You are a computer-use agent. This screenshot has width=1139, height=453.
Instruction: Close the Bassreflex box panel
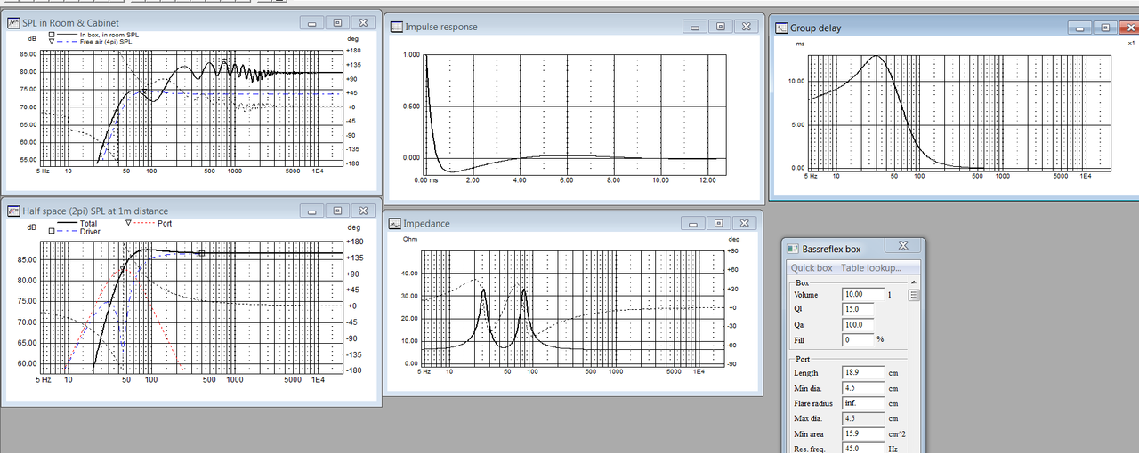coord(903,246)
